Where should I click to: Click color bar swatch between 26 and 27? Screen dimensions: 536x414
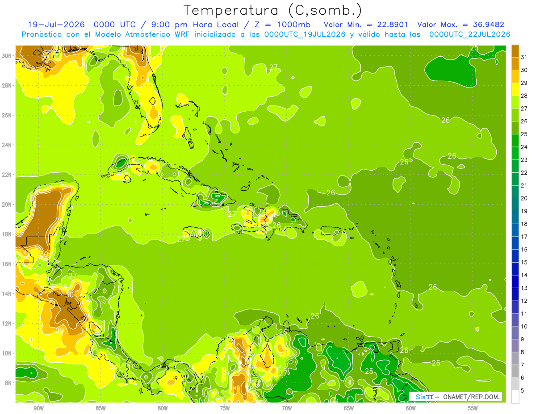515,114
